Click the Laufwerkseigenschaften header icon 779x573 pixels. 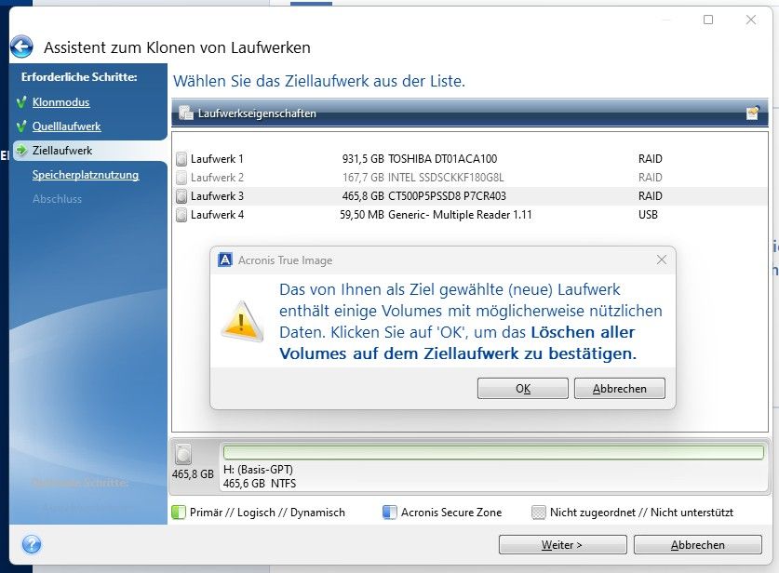click(183, 114)
